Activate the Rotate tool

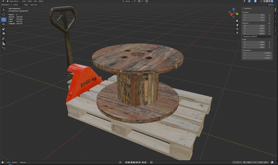click(x=3, y=24)
